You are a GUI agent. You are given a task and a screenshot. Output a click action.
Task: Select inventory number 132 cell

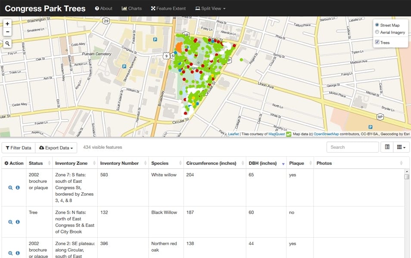click(x=123, y=222)
